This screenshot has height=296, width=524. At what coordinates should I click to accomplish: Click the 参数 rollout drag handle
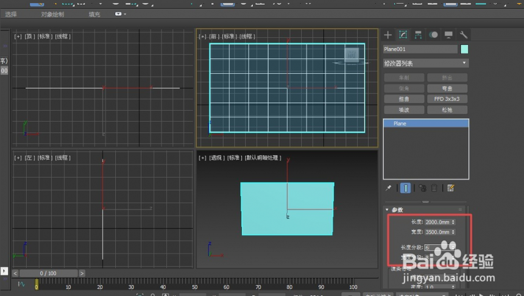click(x=460, y=210)
